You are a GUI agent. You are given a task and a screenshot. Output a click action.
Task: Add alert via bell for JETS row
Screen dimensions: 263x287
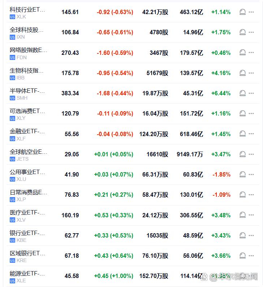(242, 155)
